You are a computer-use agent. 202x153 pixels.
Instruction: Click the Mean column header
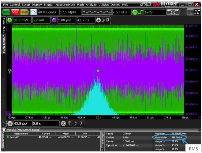pyautogui.click(x=65, y=133)
